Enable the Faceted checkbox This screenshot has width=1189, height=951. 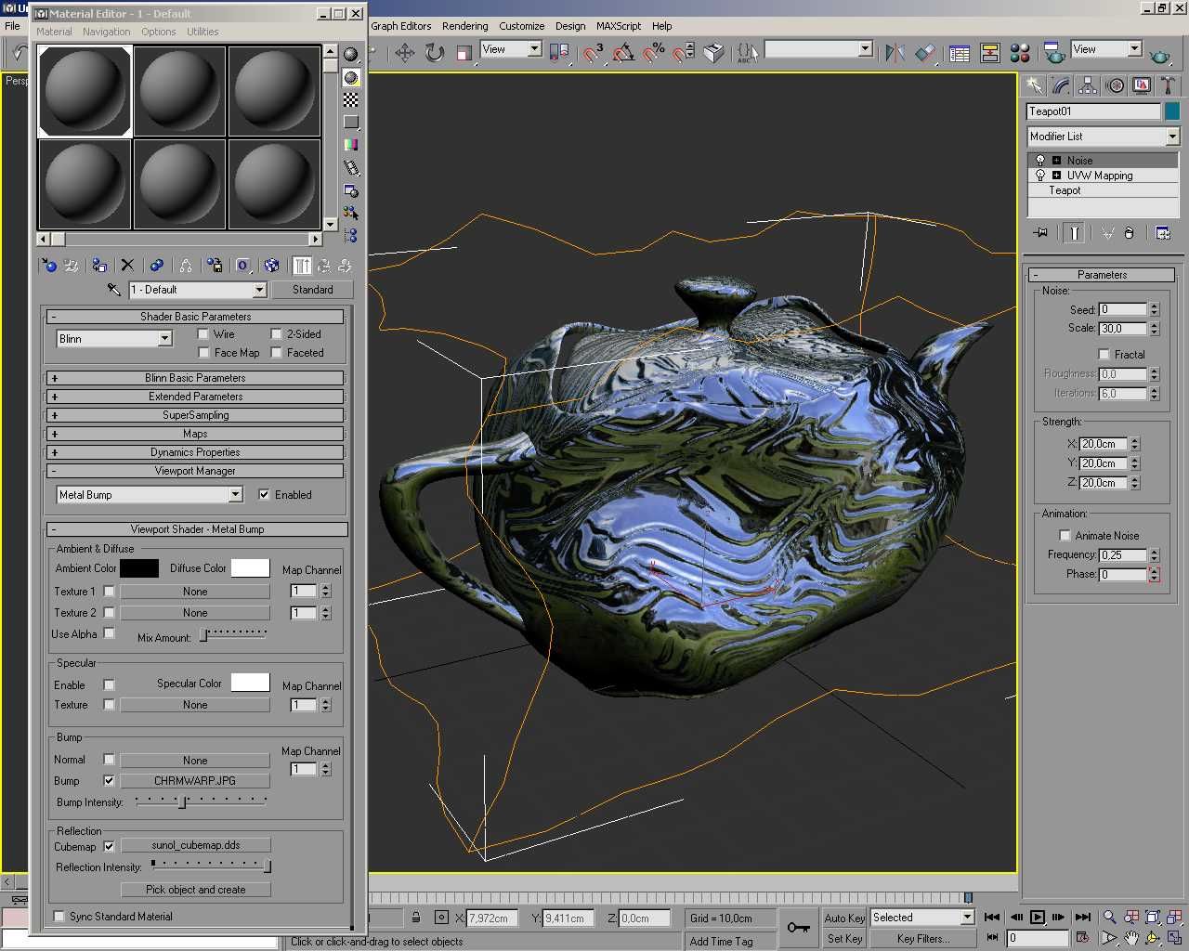pos(276,353)
